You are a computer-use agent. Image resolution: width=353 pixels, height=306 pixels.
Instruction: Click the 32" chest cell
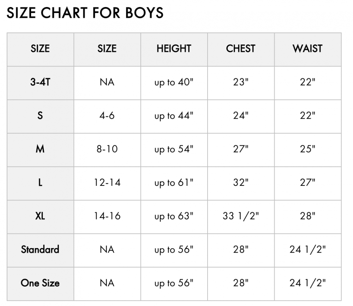point(241,183)
